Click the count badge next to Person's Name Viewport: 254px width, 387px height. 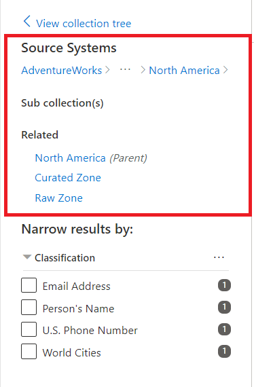click(224, 308)
